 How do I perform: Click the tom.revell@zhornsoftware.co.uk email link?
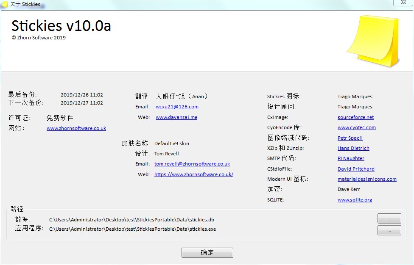tap(192, 164)
